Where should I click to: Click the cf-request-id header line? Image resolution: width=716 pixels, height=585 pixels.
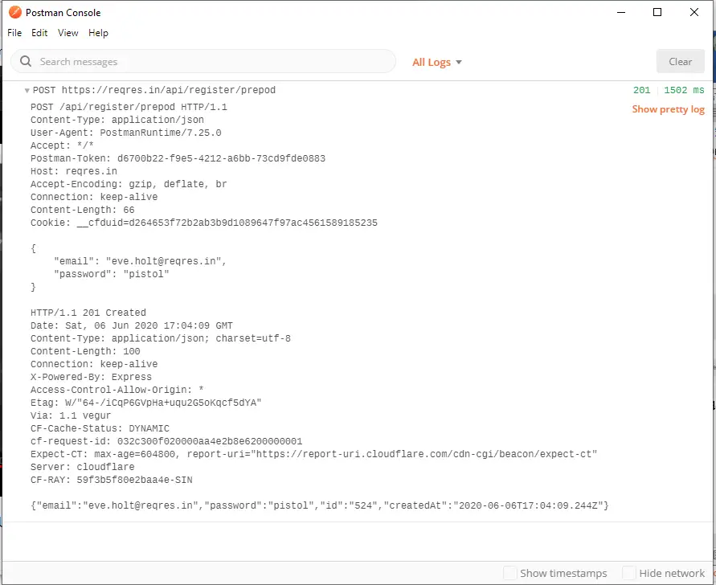point(166,442)
